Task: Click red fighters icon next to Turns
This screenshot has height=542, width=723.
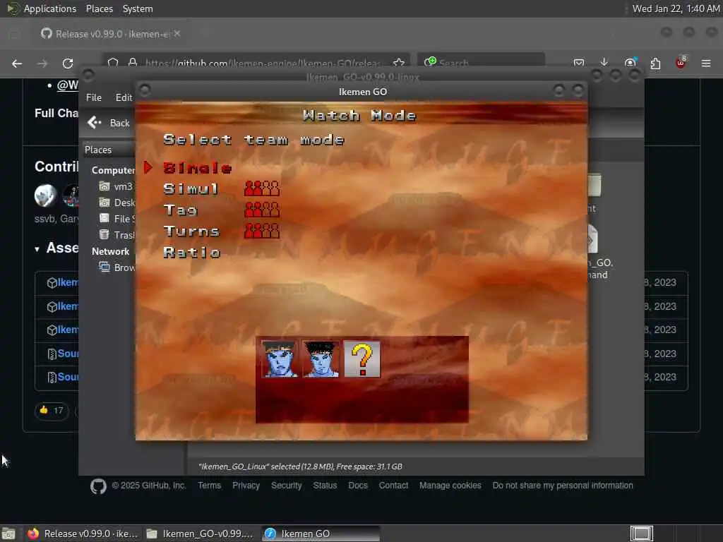Action: click(262, 231)
